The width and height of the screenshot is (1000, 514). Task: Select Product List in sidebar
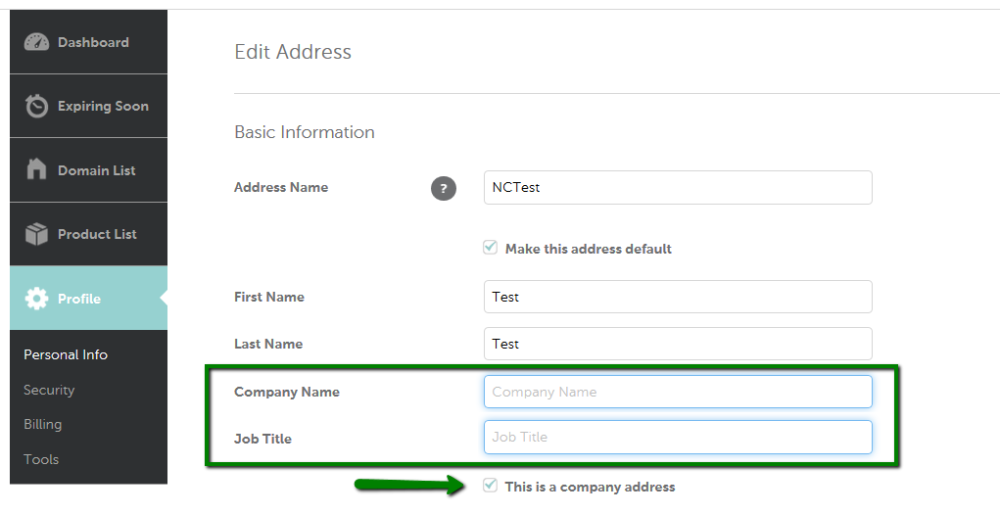tap(89, 234)
